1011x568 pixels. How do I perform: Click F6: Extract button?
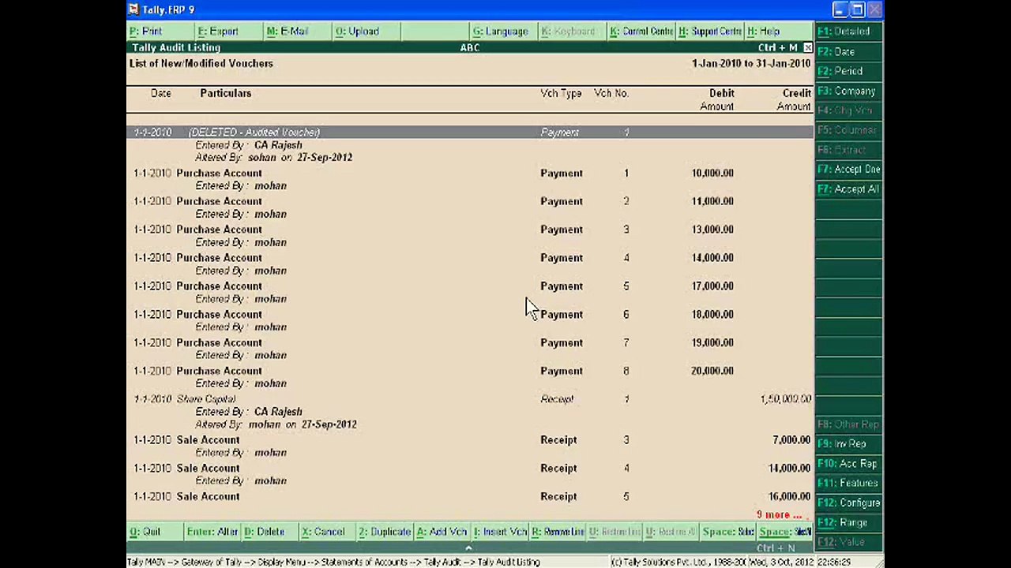pos(849,150)
